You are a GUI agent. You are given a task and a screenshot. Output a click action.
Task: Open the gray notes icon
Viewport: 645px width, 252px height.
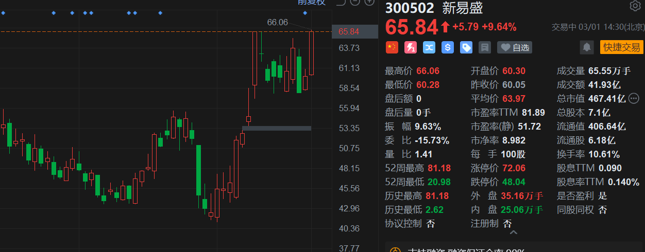point(484,47)
